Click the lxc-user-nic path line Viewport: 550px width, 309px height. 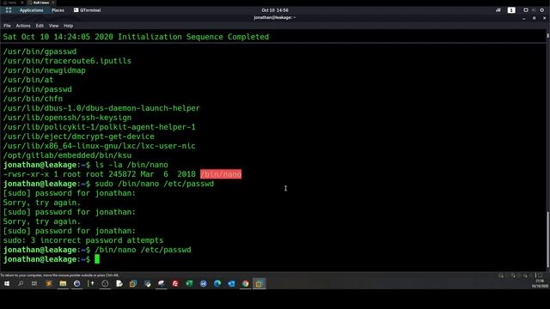100,146
